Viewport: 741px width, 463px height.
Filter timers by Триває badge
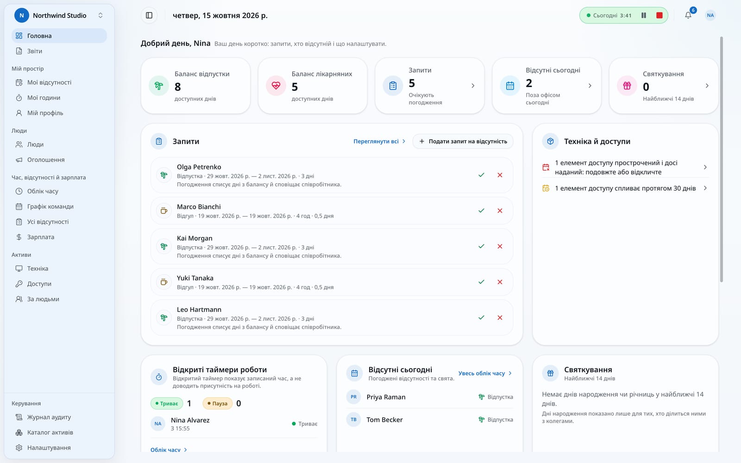tap(167, 403)
